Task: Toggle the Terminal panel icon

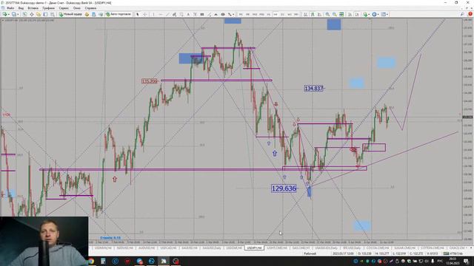Action: [45, 14]
